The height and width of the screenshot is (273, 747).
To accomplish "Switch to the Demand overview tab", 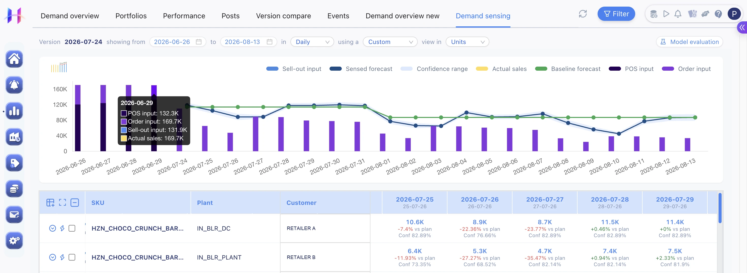I will pos(70,16).
